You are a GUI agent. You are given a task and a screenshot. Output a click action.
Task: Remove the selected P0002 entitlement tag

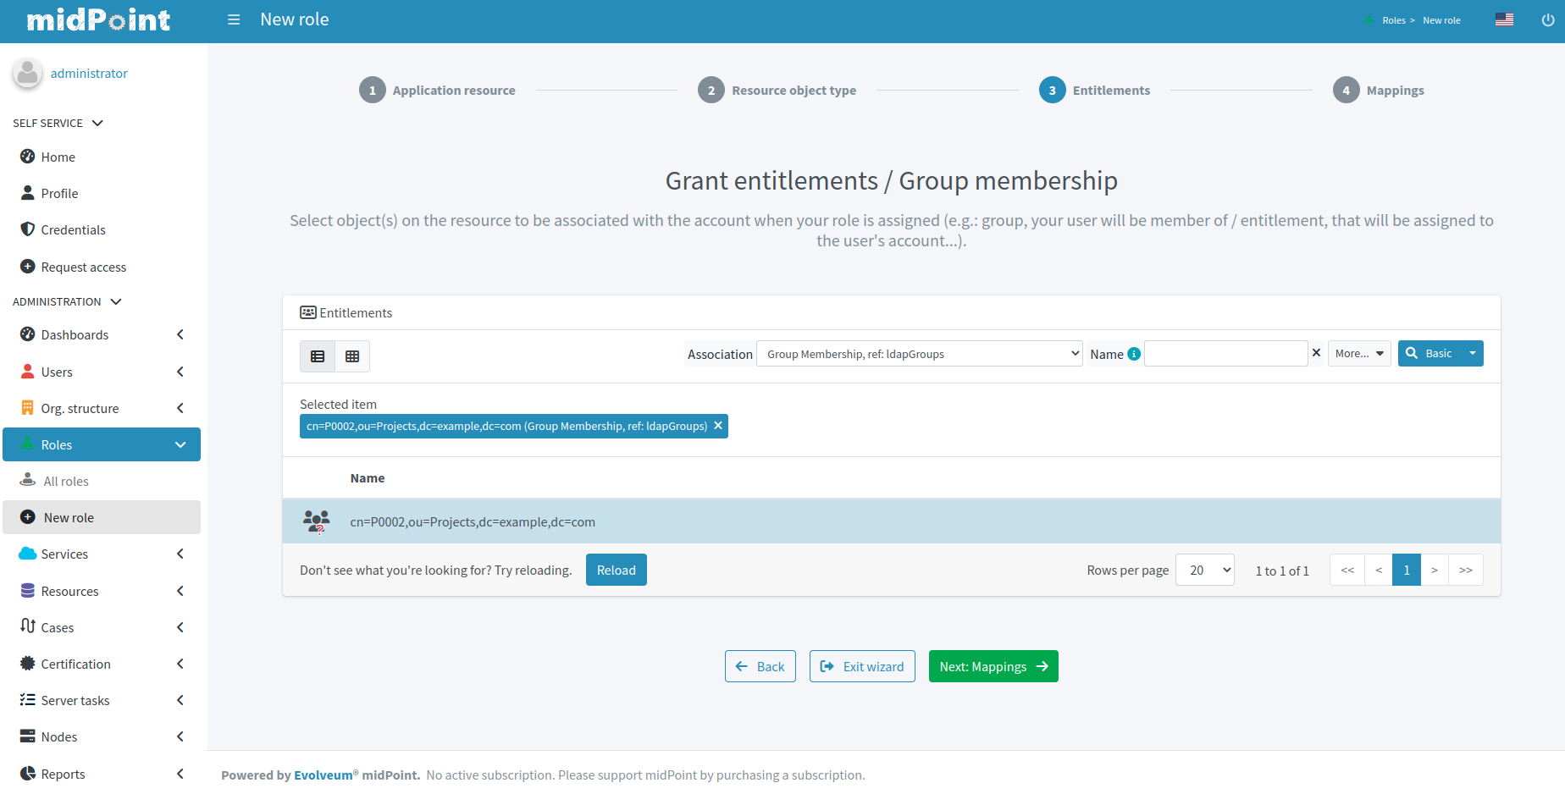pyautogui.click(x=718, y=426)
